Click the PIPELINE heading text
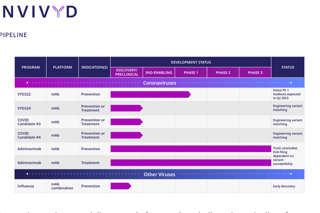 tap(13, 35)
